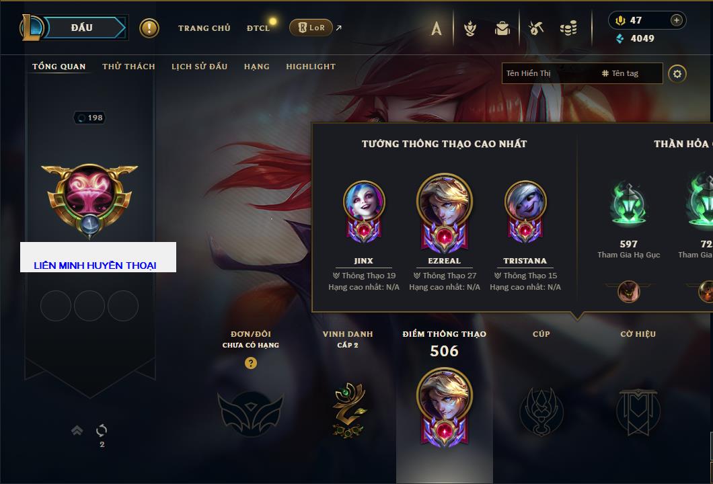Click the question mark under ĐƠN/ĐÔI
The image size is (713, 484).
tap(250, 362)
